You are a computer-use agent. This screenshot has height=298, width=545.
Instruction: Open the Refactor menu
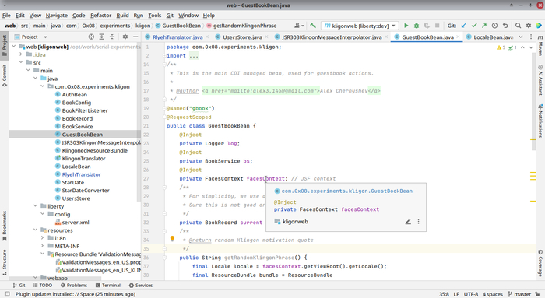coord(100,16)
